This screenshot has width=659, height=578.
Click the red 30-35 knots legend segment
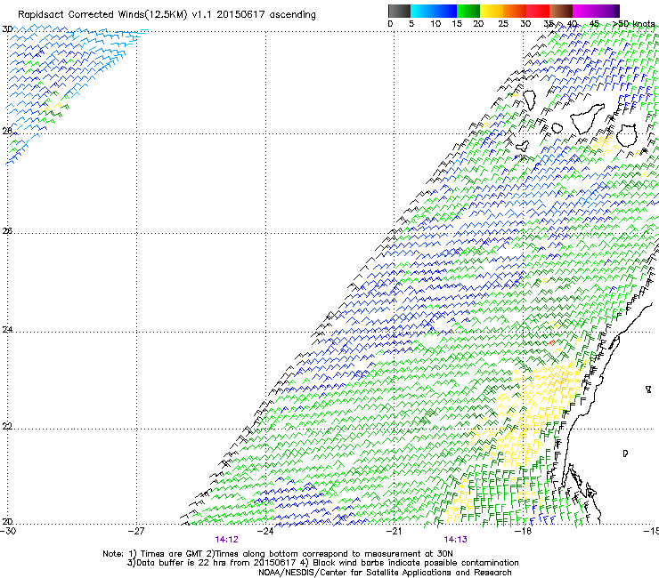538,11
